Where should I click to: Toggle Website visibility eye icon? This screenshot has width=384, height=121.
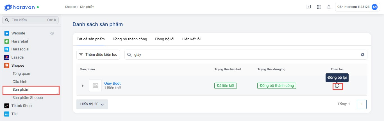click(52, 33)
